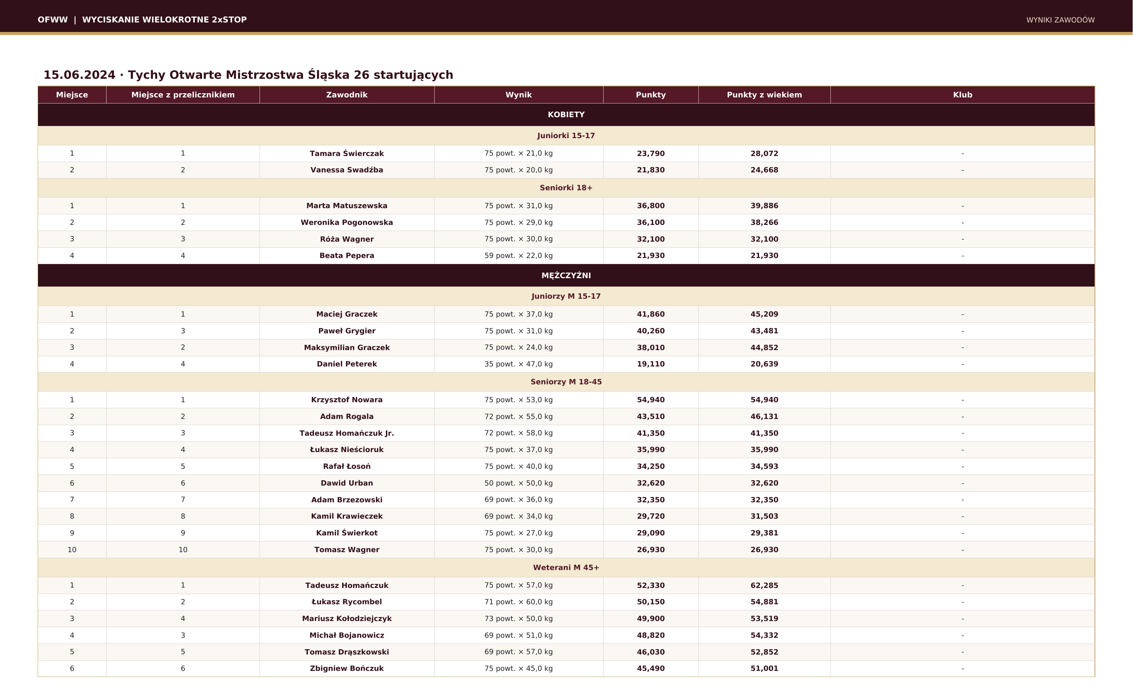Click the Weterani M 45+ category row
1133x688 pixels.
coord(566,567)
